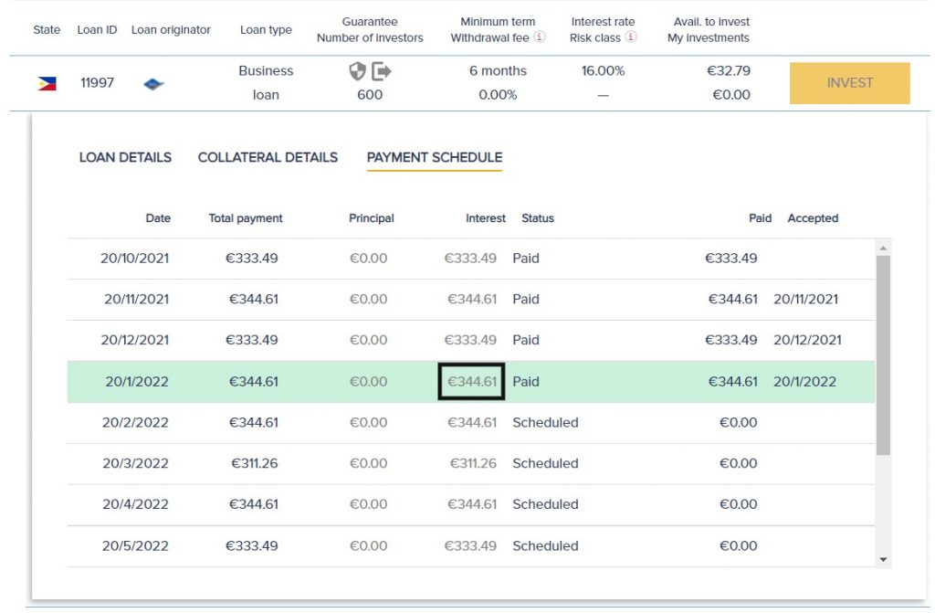The width and height of the screenshot is (935, 613).
Task: Click the Date column header
Action: coord(158,218)
